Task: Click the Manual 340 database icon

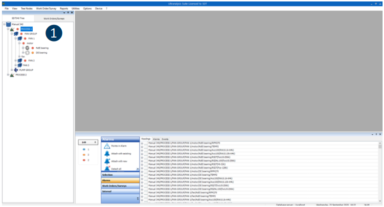Action: tap(8, 24)
